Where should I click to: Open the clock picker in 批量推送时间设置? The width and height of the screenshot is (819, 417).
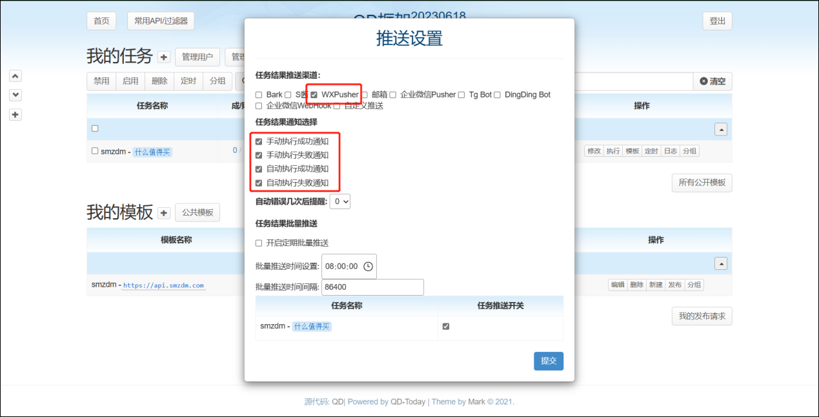click(368, 266)
